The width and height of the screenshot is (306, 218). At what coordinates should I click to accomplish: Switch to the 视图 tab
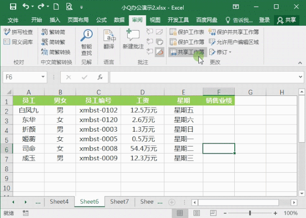[155, 20]
